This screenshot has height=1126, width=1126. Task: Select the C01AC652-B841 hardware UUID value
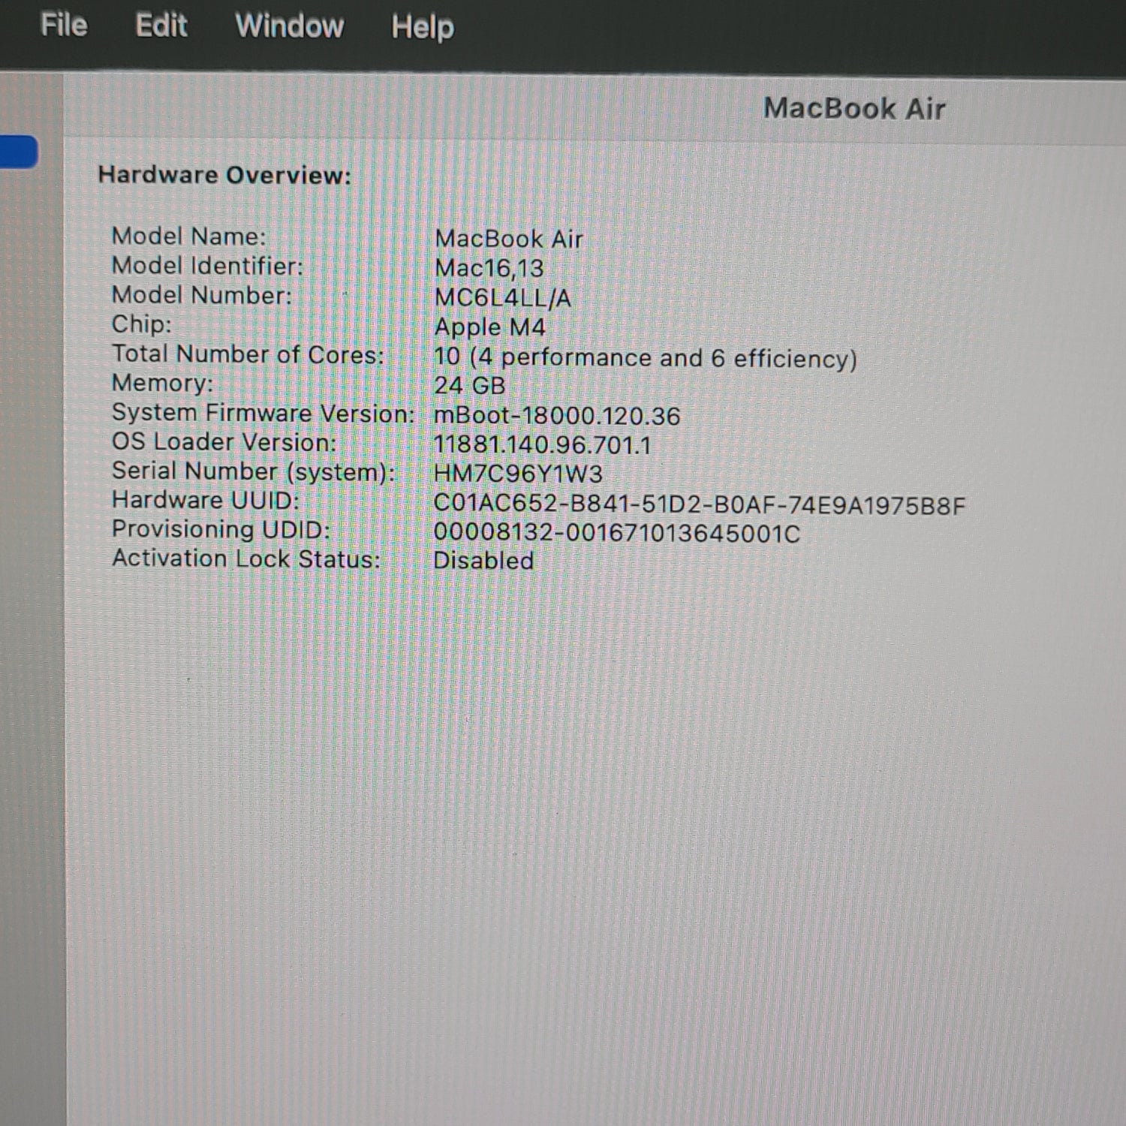[700, 505]
